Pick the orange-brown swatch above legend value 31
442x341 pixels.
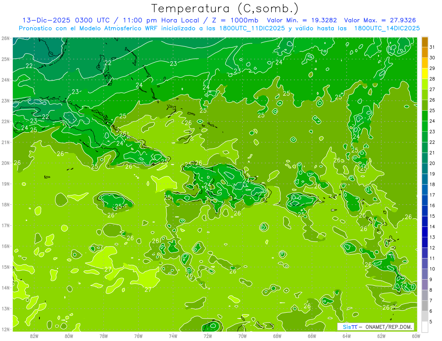coord(425,42)
